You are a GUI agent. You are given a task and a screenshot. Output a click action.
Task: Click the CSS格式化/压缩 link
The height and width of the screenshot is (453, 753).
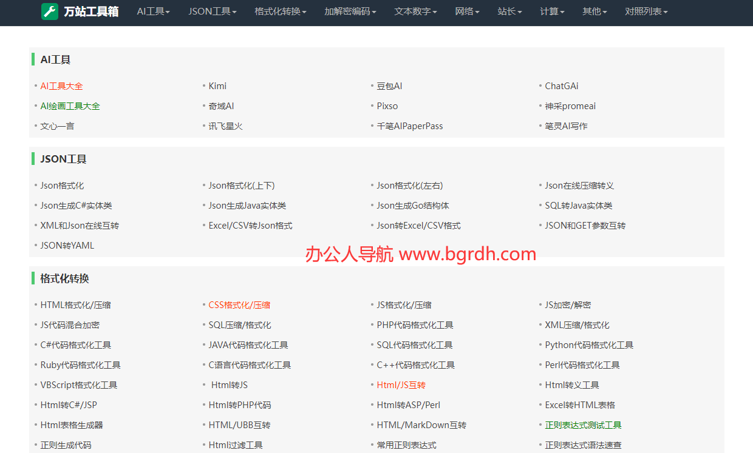pos(239,305)
